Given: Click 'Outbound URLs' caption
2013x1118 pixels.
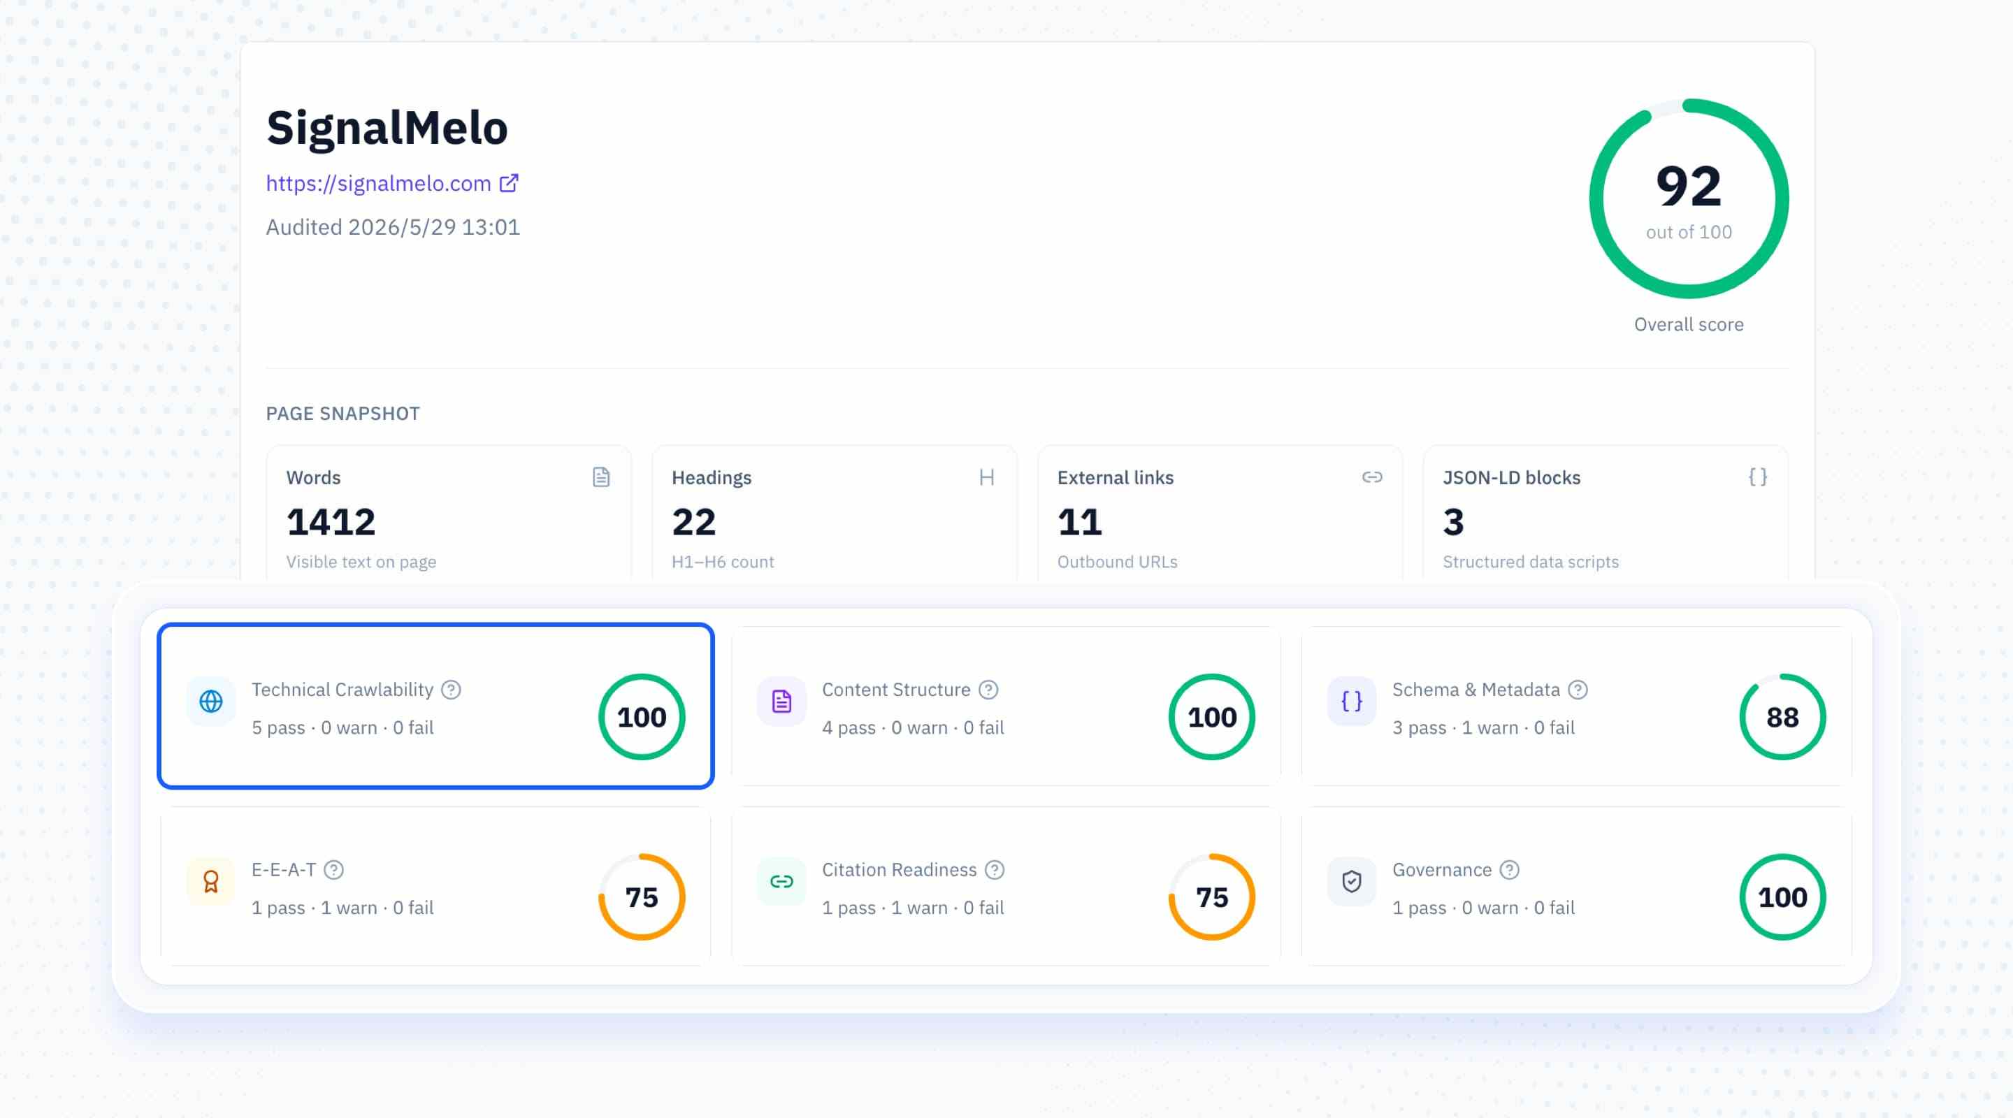Looking at the screenshot, I should click(x=1118, y=562).
